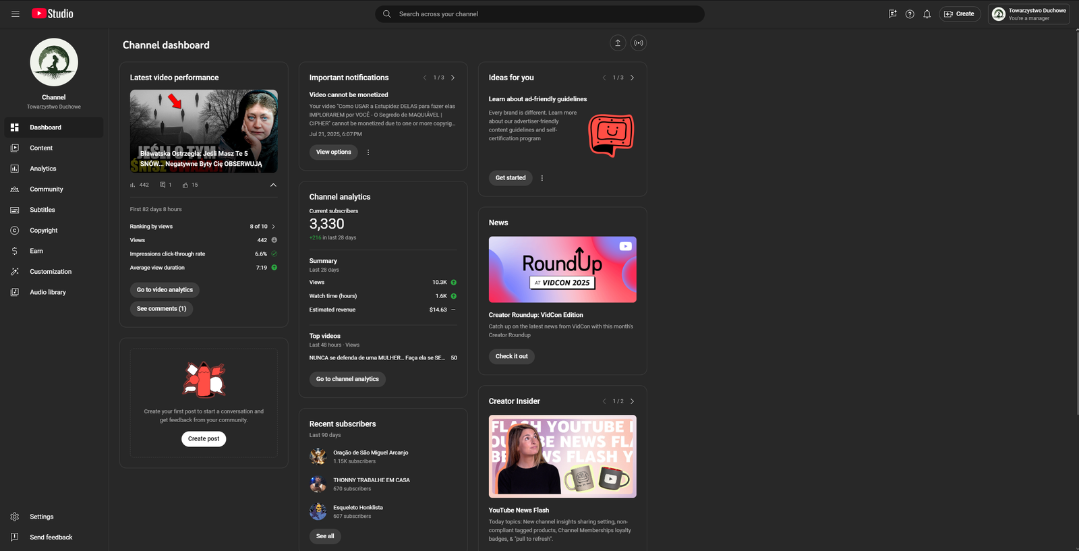
Task: Click the average view duration status icon
Action: tap(274, 268)
